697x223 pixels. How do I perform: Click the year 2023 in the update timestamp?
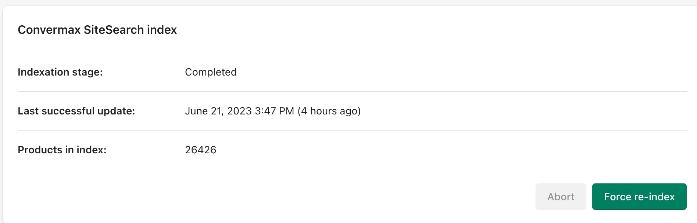239,111
